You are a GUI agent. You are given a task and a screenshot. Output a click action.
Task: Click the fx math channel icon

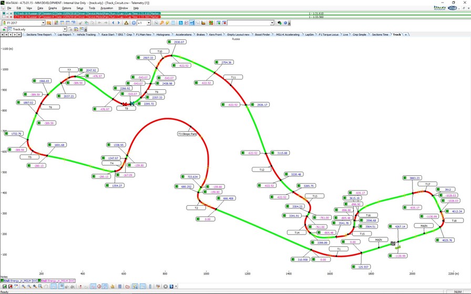[156, 23]
